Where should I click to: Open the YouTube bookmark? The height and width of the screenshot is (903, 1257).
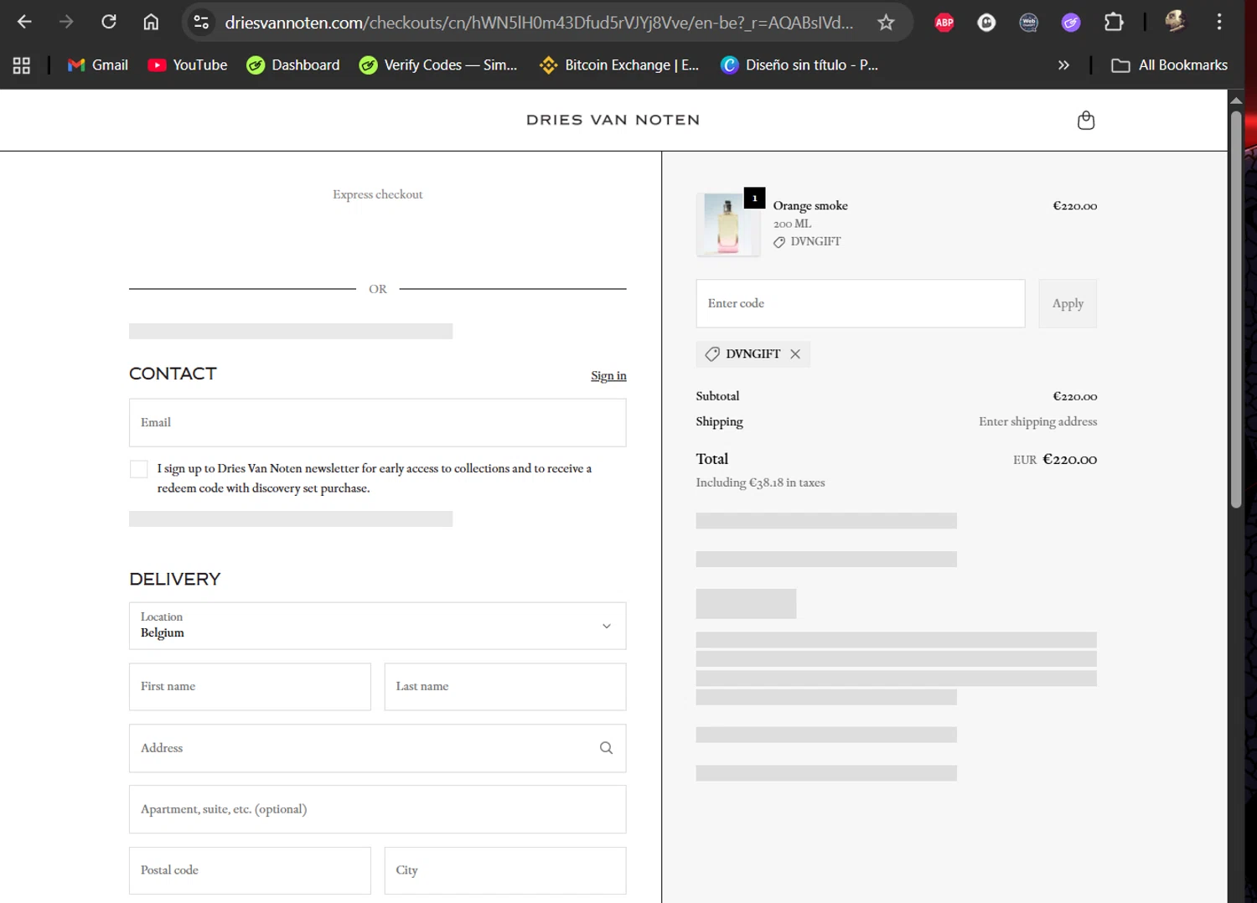(x=188, y=65)
